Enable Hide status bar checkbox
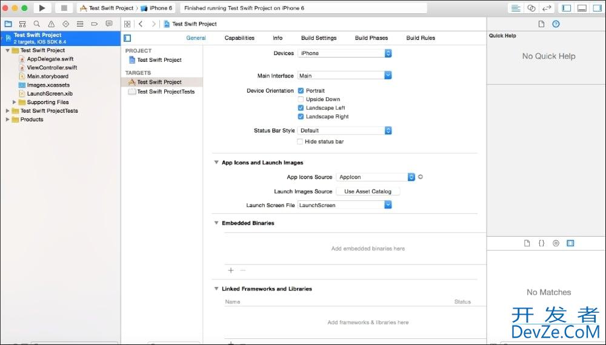Viewport: 606px width, 345px height. pyautogui.click(x=300, y=142)
